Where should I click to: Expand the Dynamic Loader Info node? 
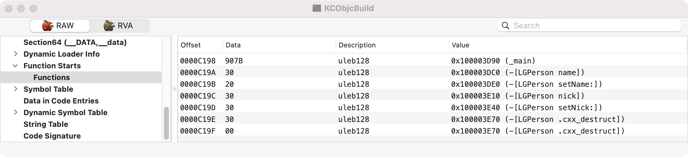tap(15, 54)
